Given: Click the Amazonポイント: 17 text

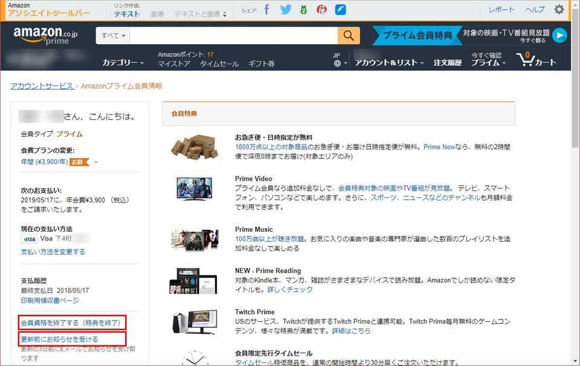Looking at the screenshot, I should click(185, 54).
